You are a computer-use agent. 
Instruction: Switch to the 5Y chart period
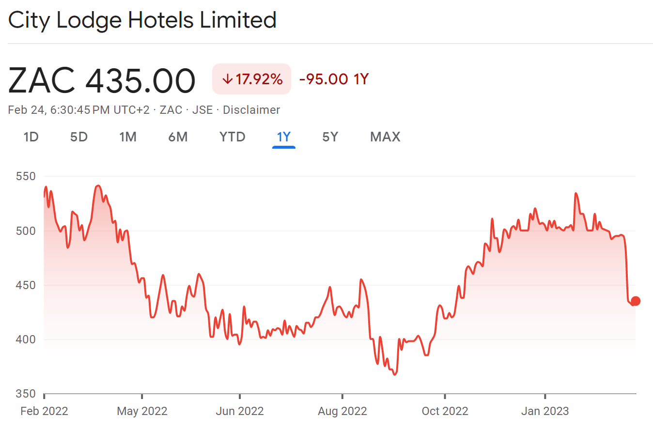[x=330, y=137]
